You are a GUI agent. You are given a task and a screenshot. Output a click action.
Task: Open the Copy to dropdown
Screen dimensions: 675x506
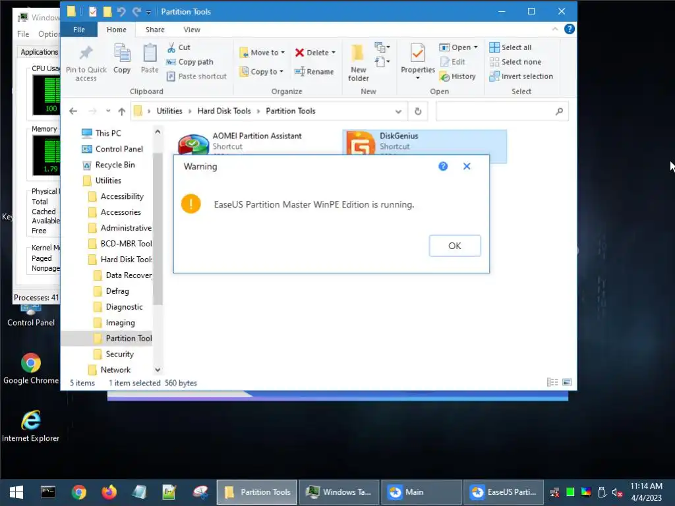[262, 71]
